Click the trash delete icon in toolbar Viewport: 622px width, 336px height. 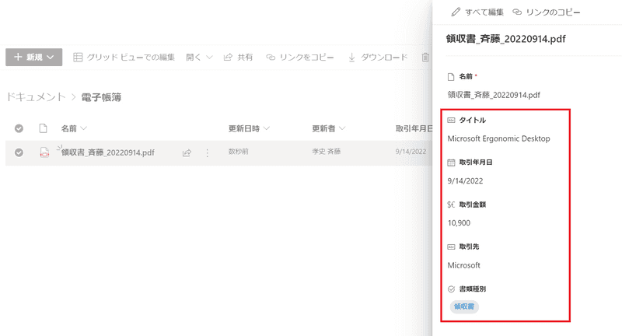425,58
